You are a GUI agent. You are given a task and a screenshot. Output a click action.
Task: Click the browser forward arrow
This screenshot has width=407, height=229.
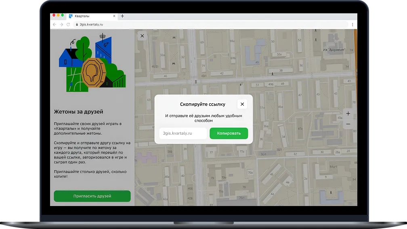click(61, 25)
